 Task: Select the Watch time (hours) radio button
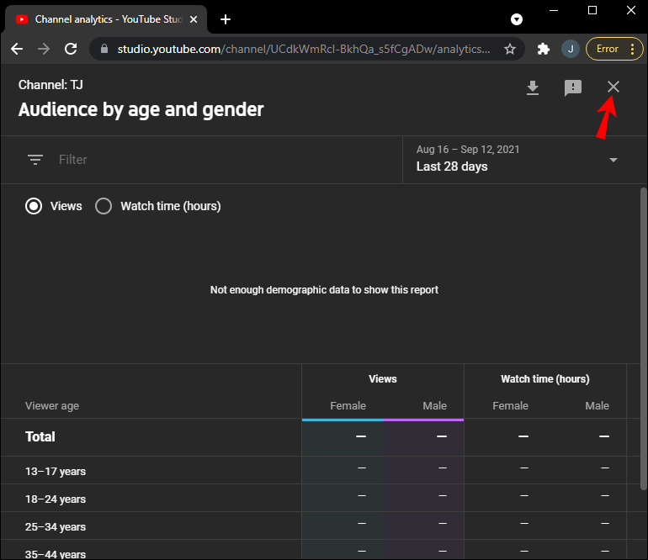(x=104, y=206)
